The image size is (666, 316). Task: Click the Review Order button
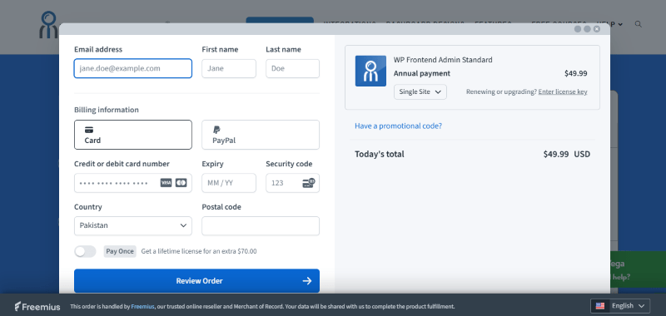[196, 281]
